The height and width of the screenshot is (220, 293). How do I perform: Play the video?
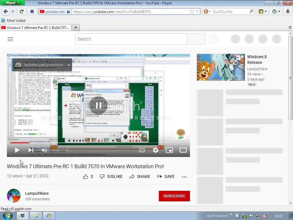(x=17, y=150)
